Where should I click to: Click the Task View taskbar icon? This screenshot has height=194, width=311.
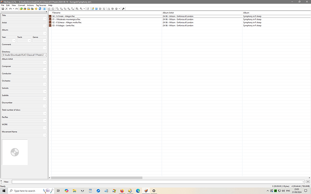pos(58,191)
